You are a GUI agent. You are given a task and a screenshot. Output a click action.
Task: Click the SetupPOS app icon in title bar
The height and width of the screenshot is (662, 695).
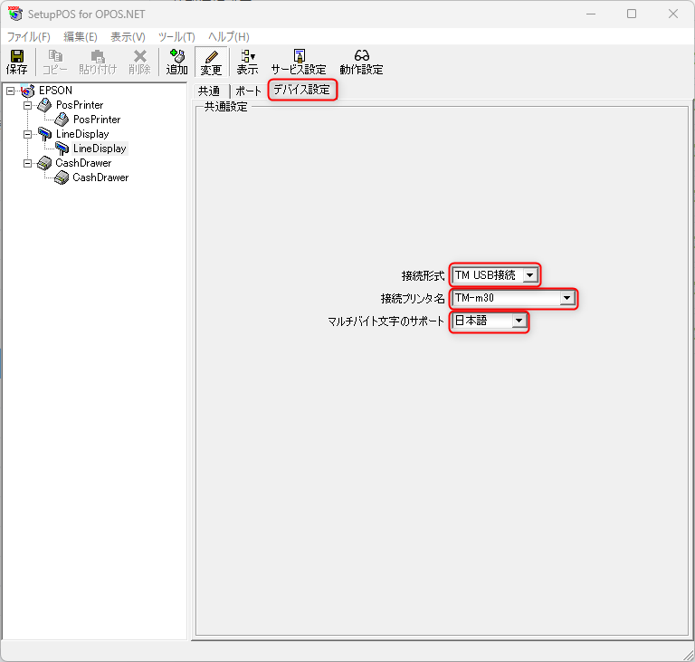coord(15,14)
